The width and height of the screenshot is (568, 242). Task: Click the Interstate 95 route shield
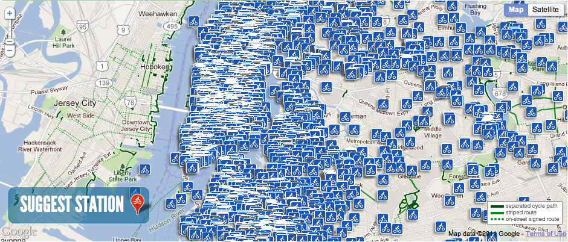pos(82,26)
